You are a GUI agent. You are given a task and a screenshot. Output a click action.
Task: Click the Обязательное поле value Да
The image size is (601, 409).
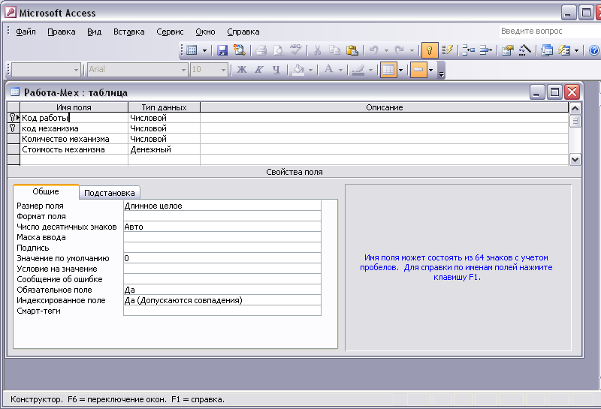coord(222,290)
